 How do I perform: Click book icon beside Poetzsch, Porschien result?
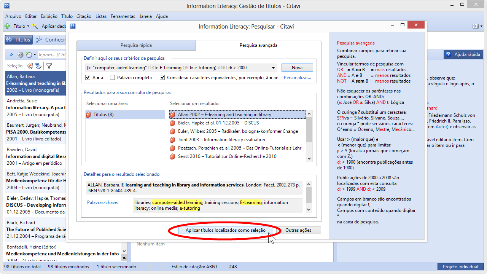click(x=173, y=148)
